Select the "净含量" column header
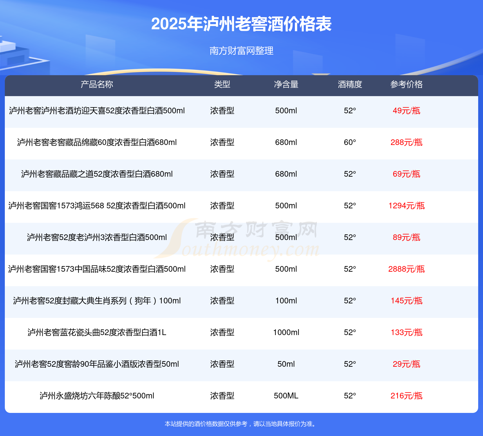 (286, 84)
